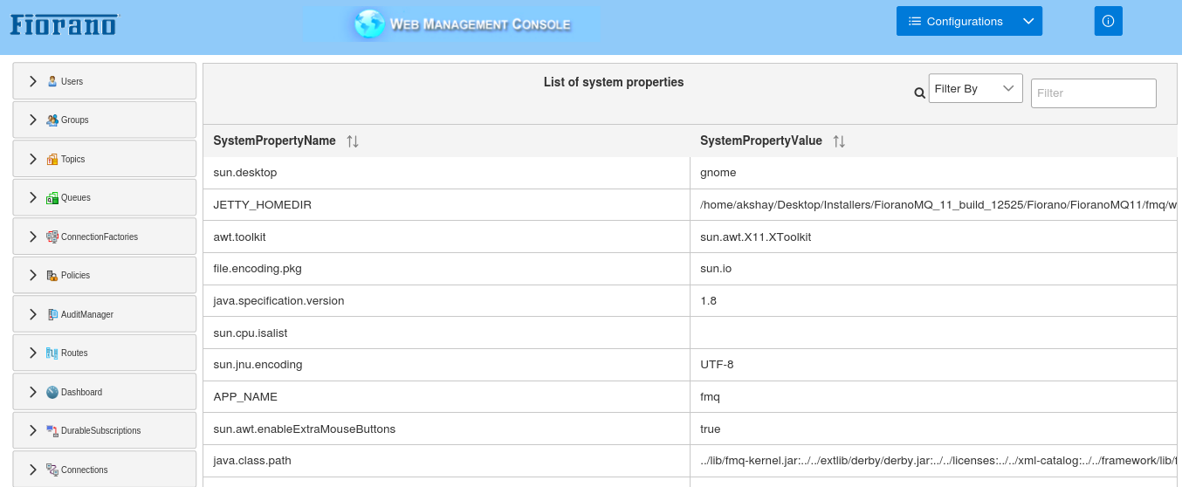Image resolution: width=1182 pixels, height=487 pixels.
Task: Click the sun.jnu.encoding property cell
Action: [446, 365]
